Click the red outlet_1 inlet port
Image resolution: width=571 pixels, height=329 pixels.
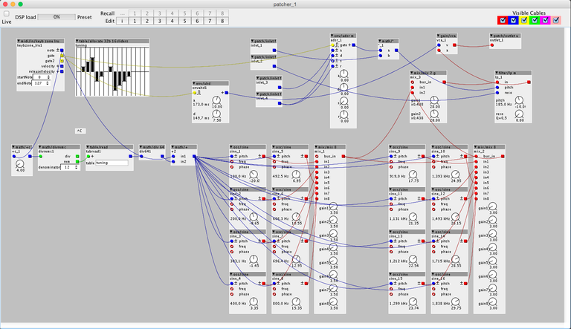tap(492, 45)
